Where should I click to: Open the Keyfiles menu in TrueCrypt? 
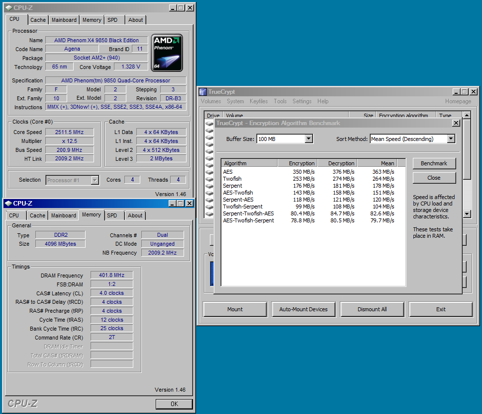click(259, 101)
